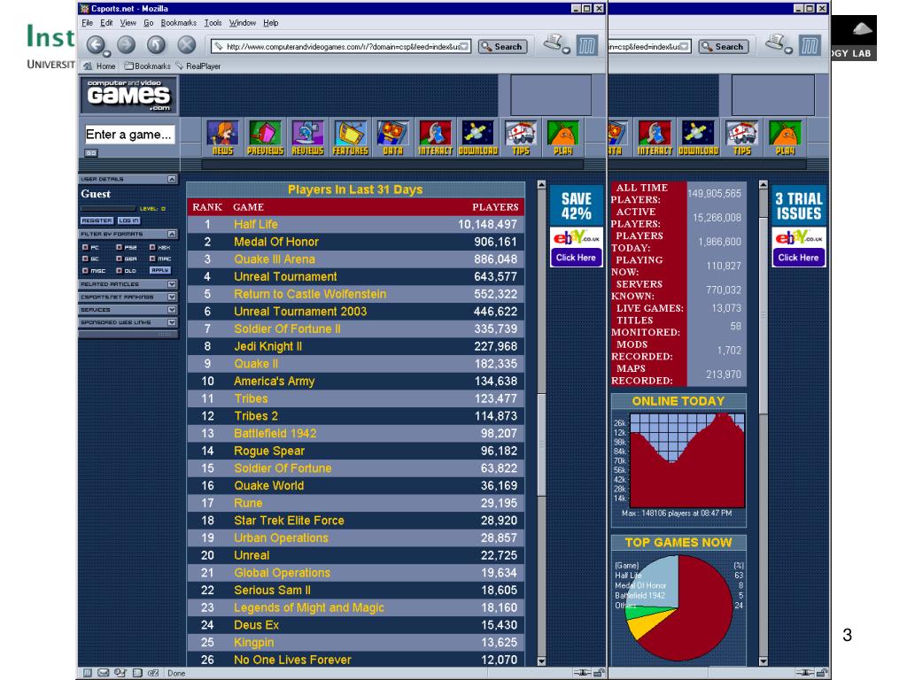Click Navigator icon in left status bar
This screenshot has width=907, height=680.
click(88, 673)
